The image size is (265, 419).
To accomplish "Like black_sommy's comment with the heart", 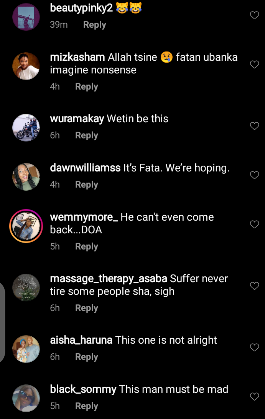I will 254,396.
